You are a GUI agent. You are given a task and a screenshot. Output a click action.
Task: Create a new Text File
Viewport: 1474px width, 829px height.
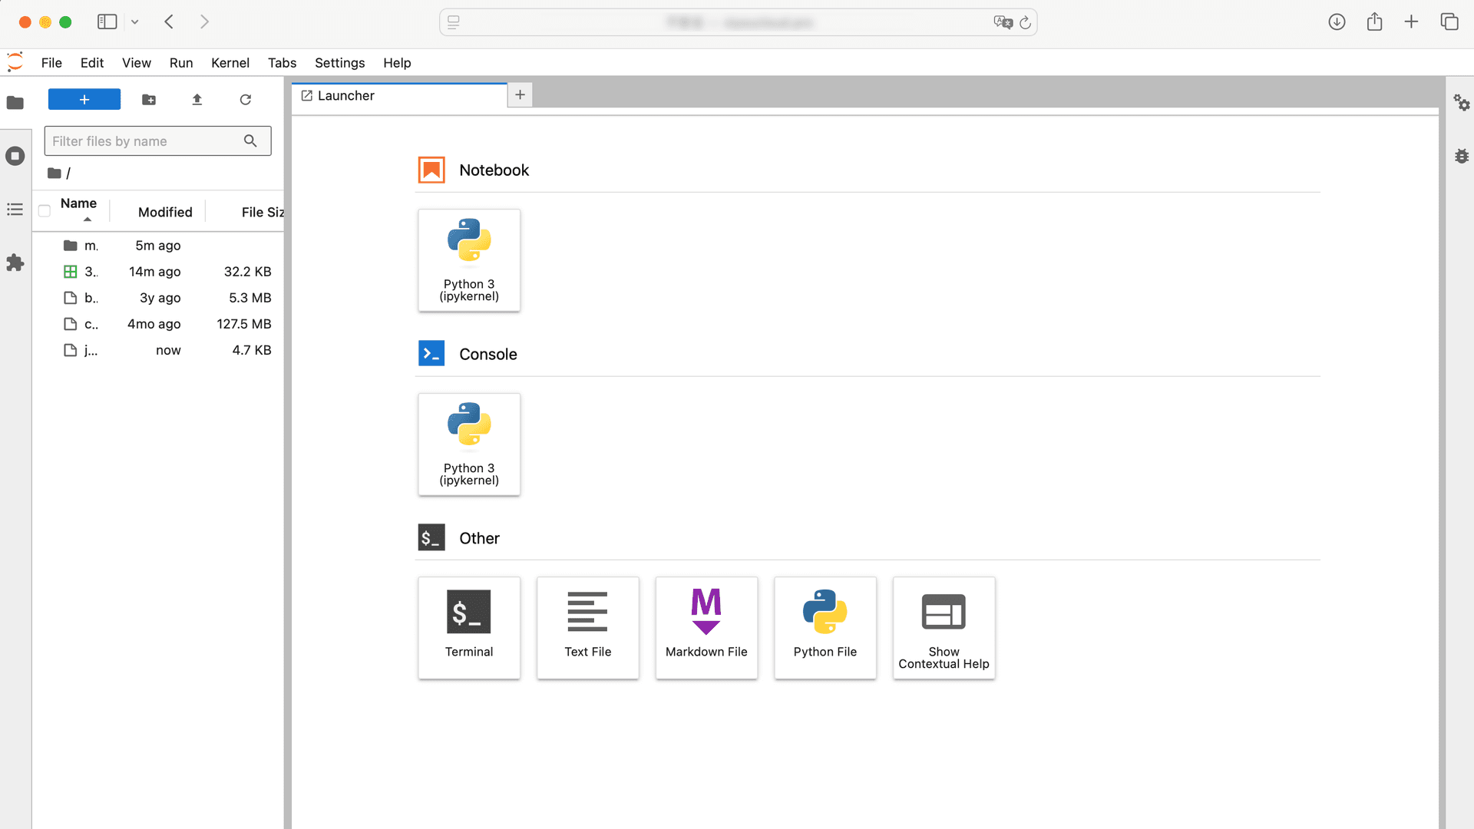(x=587, y=627)
